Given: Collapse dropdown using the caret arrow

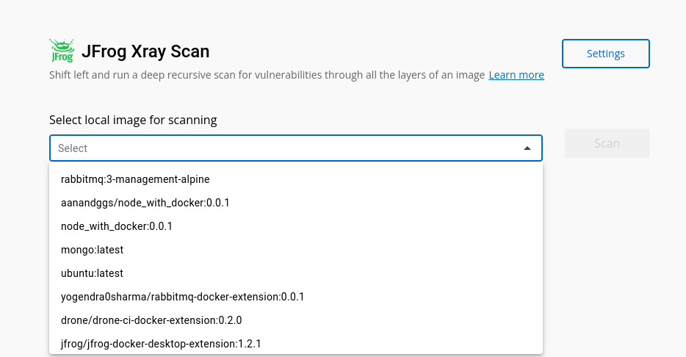Looking at the screenshot, I should [x=527, y=148].
